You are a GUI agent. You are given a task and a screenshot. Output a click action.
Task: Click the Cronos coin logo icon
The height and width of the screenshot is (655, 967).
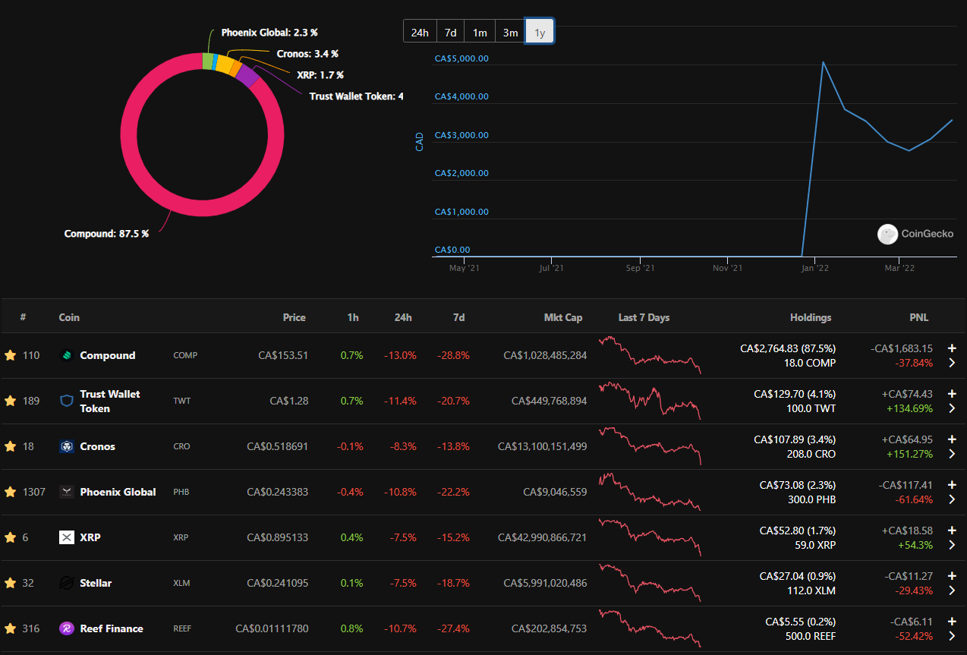point(67,446)
